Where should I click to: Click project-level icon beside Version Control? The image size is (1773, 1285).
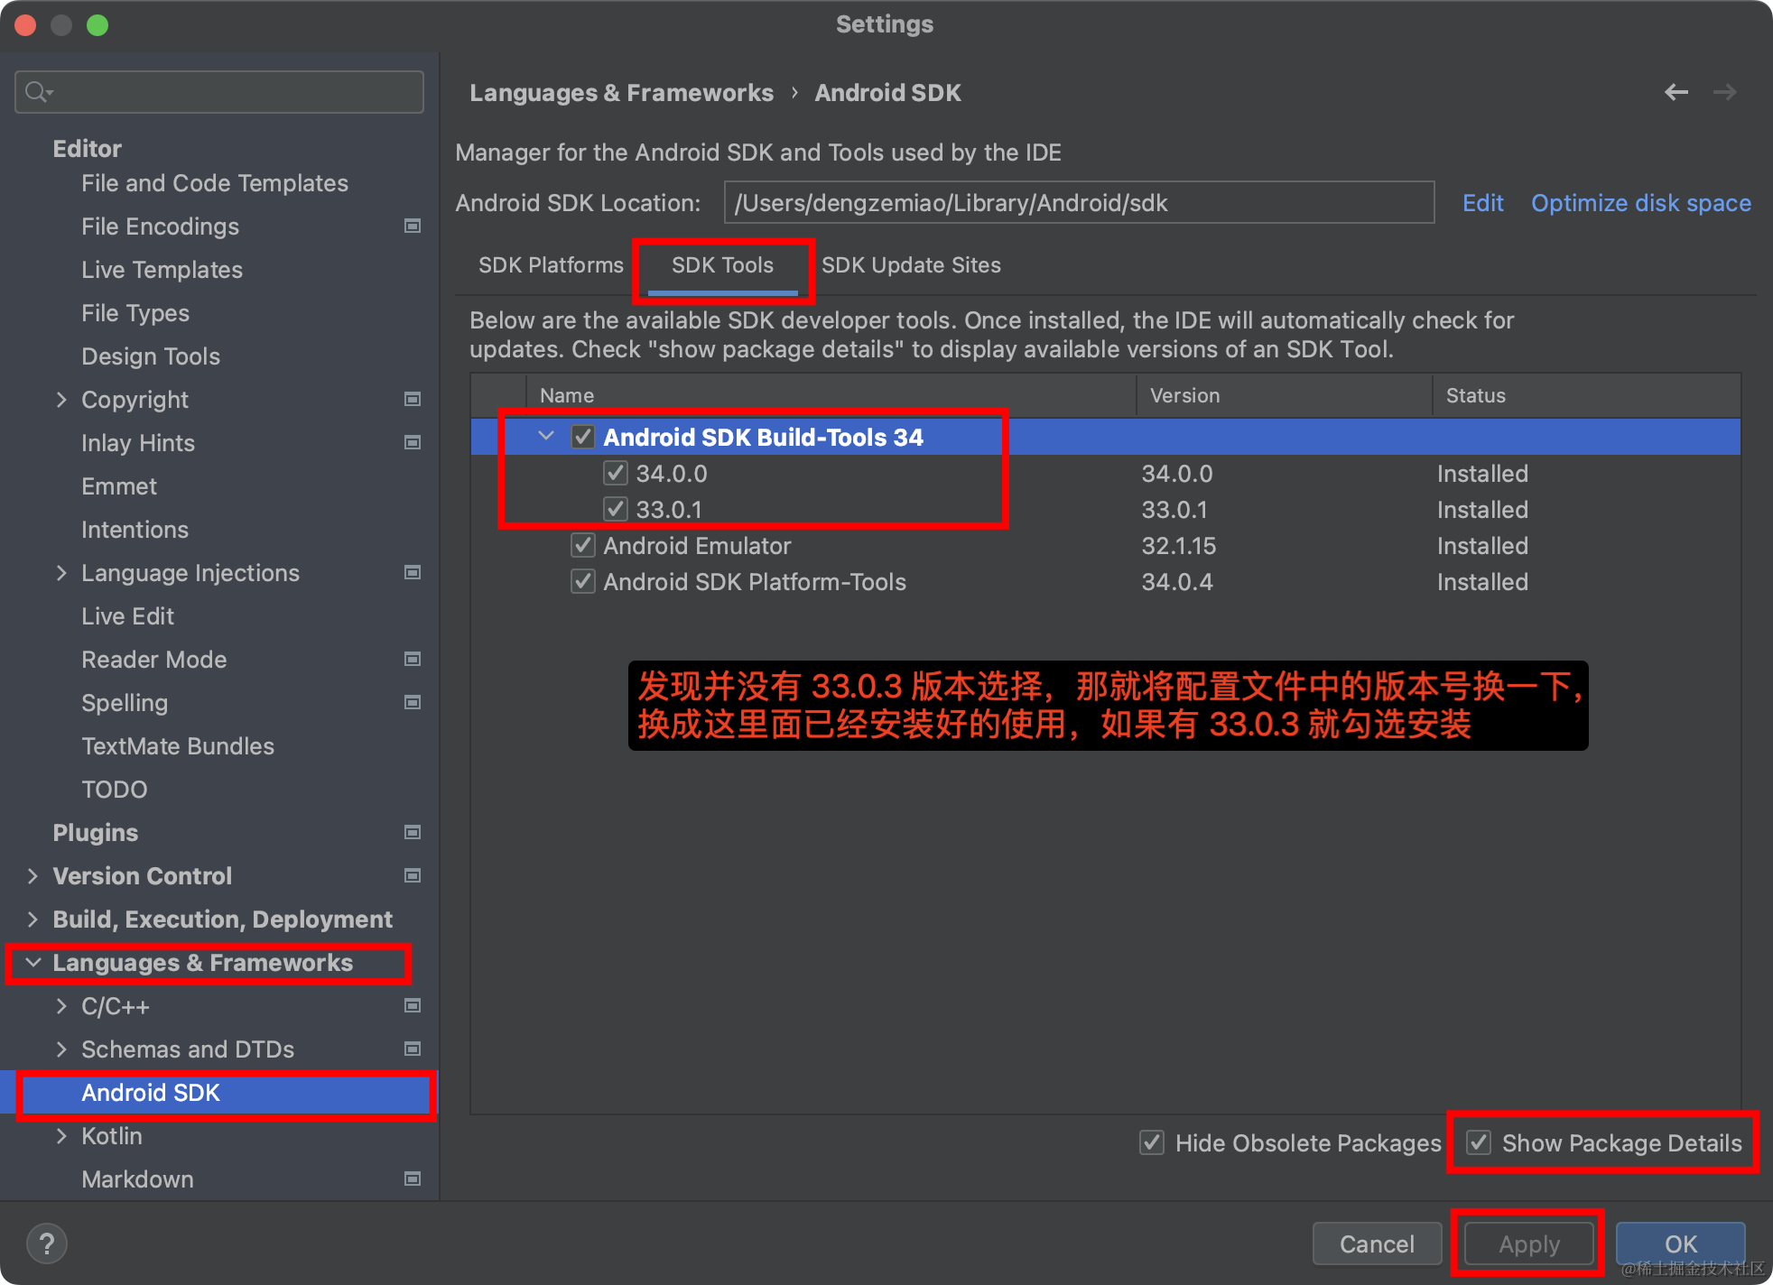(413, 875)
